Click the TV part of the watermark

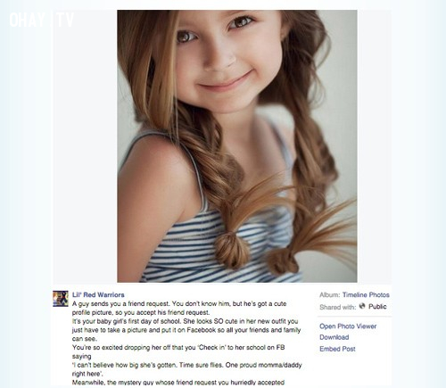click(65, 20)
